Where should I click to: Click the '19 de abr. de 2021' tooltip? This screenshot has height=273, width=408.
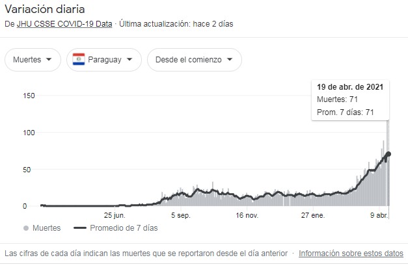point(350,86)
